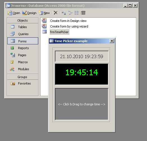The height and width of the screenshot is (141, 147).
Task: Click the Open toolbar button
Action: point(14,13)
